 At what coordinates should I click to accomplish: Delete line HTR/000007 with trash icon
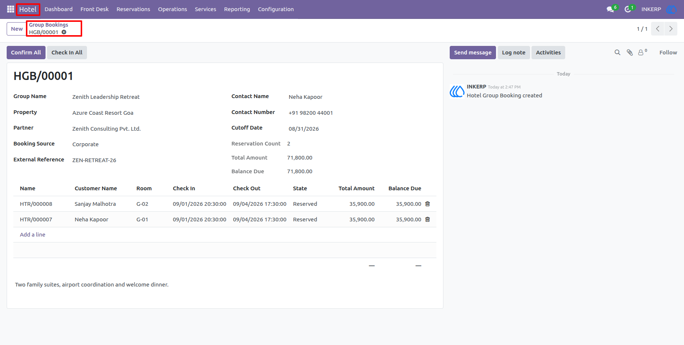tap(427, 220)
